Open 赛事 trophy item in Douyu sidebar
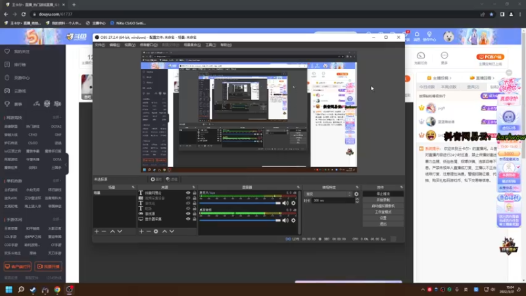The image size is (526, 296). (7, 104)
